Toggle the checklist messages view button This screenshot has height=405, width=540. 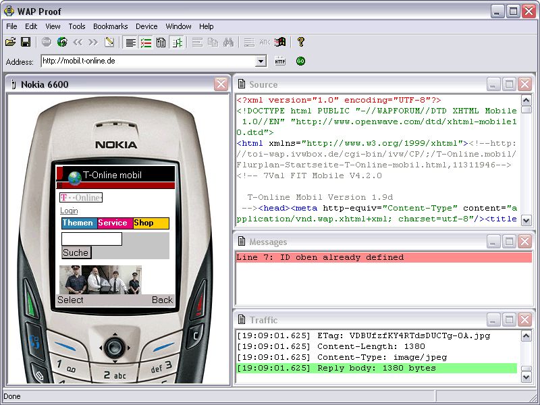point(146,43)
